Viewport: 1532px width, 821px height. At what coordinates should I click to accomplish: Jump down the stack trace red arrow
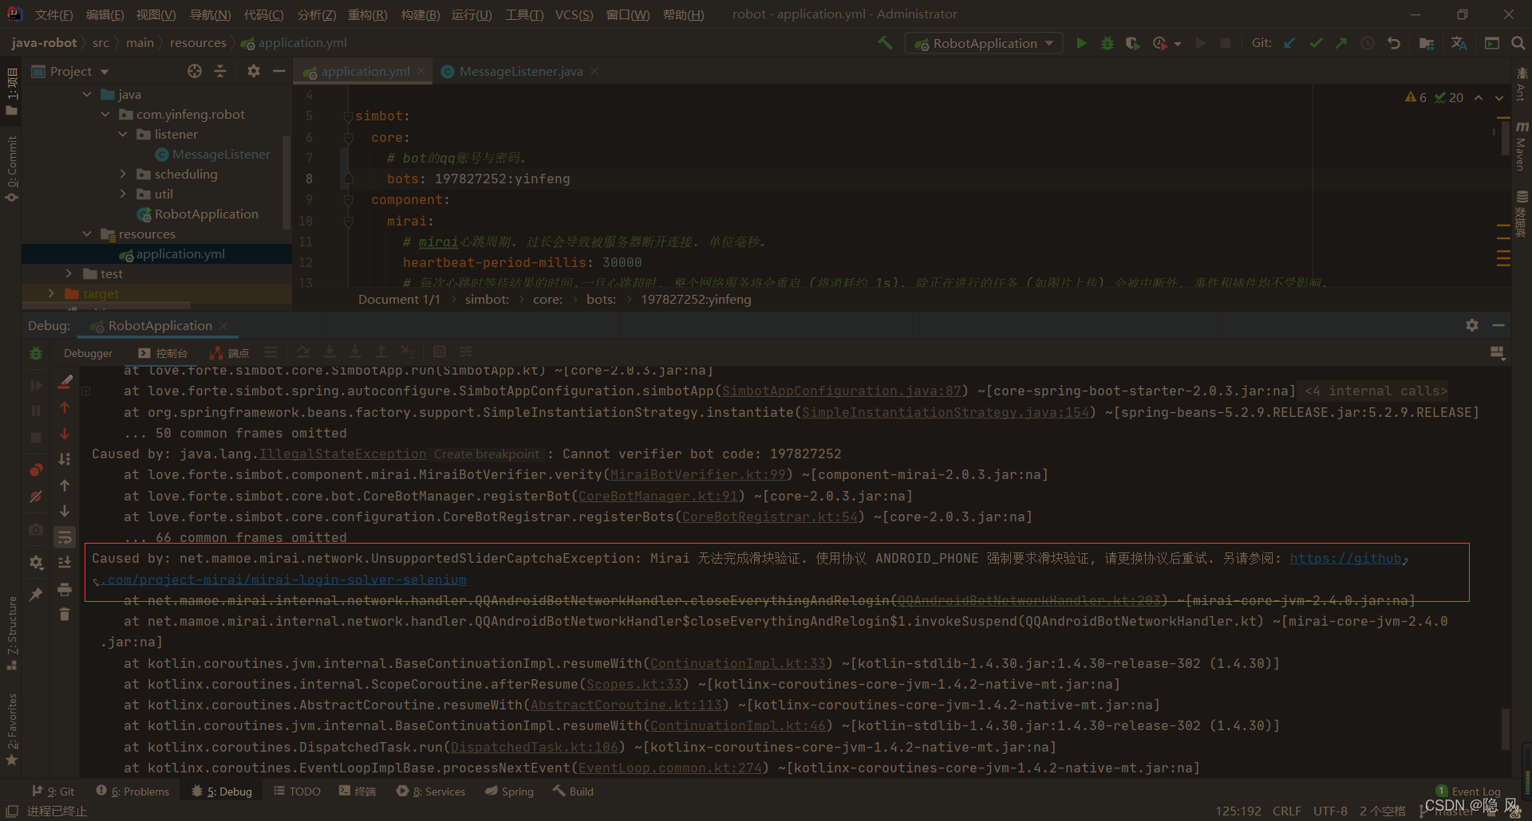[65, 434]
